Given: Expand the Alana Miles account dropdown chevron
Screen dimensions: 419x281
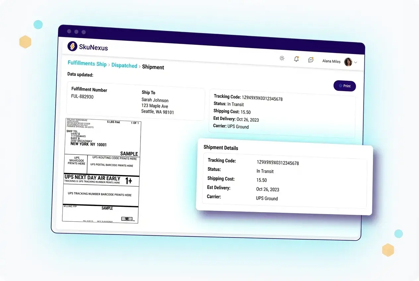Looking at the screenshot, I should tap(355, 62).
